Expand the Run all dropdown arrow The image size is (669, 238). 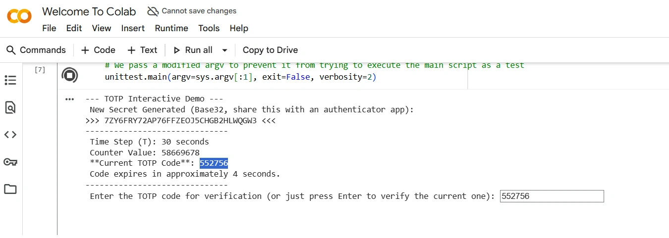click(x=224, y=50)
